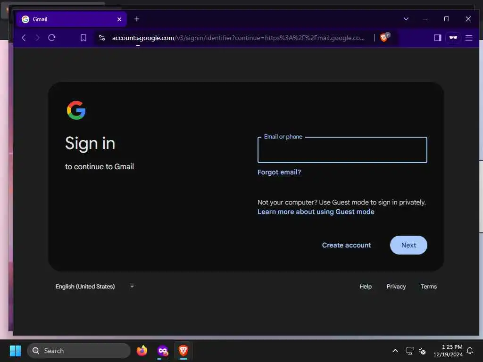483x362 pixels.
Task: Open the English (United States) language dropdown
Action: coord(94,286)
